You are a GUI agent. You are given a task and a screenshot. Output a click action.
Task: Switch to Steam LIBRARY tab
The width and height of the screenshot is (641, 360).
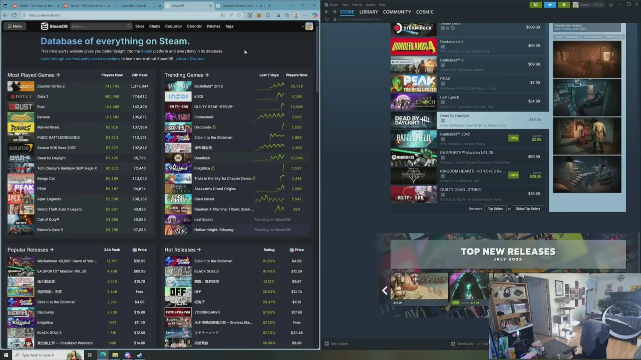pyautogui.click(x=369, y=11)
